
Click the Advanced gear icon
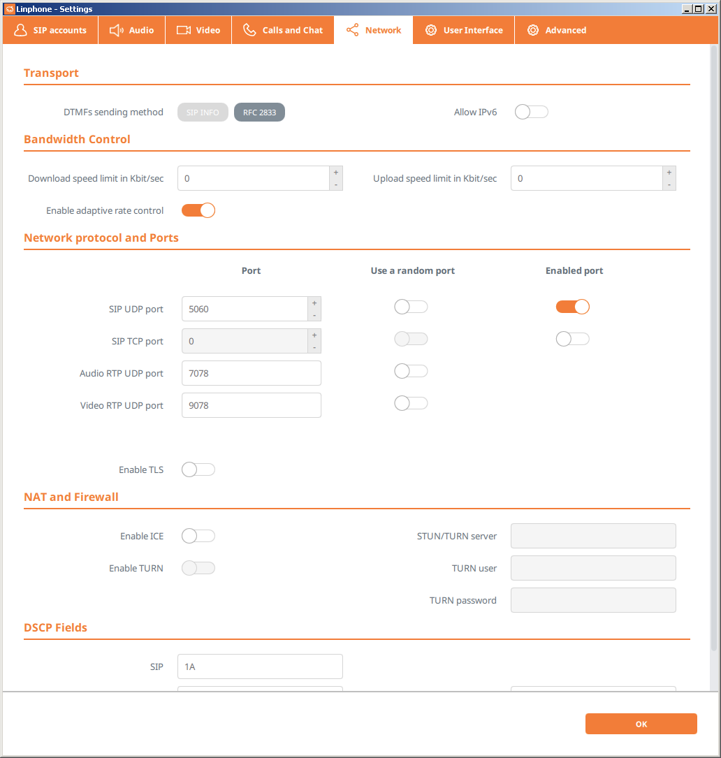coord(533,30)
